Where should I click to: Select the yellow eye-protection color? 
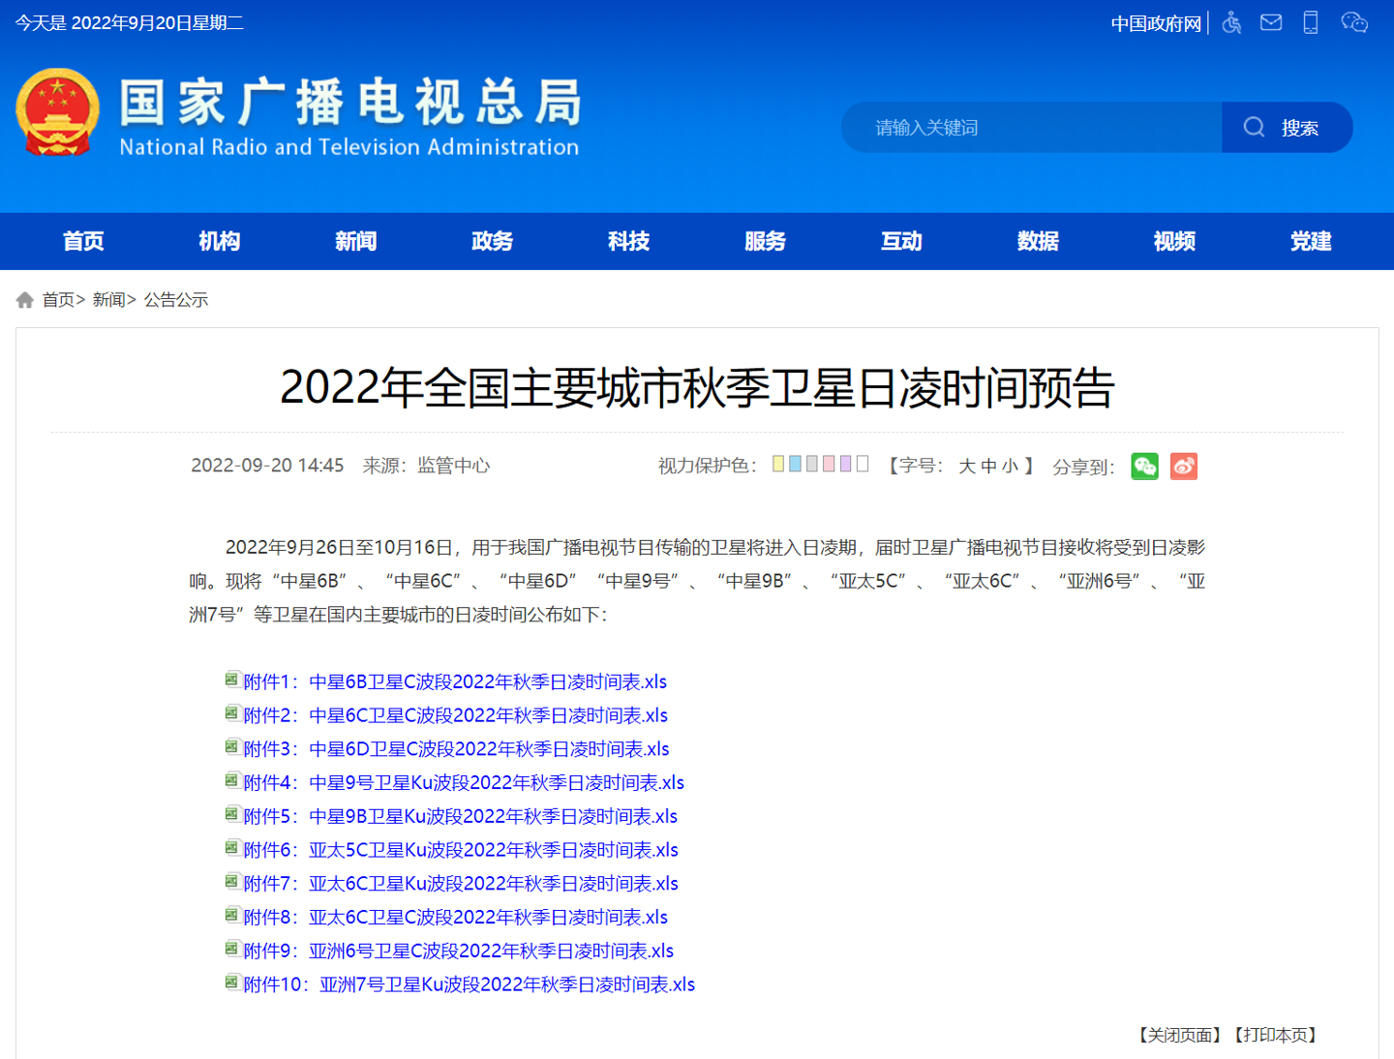778,464
